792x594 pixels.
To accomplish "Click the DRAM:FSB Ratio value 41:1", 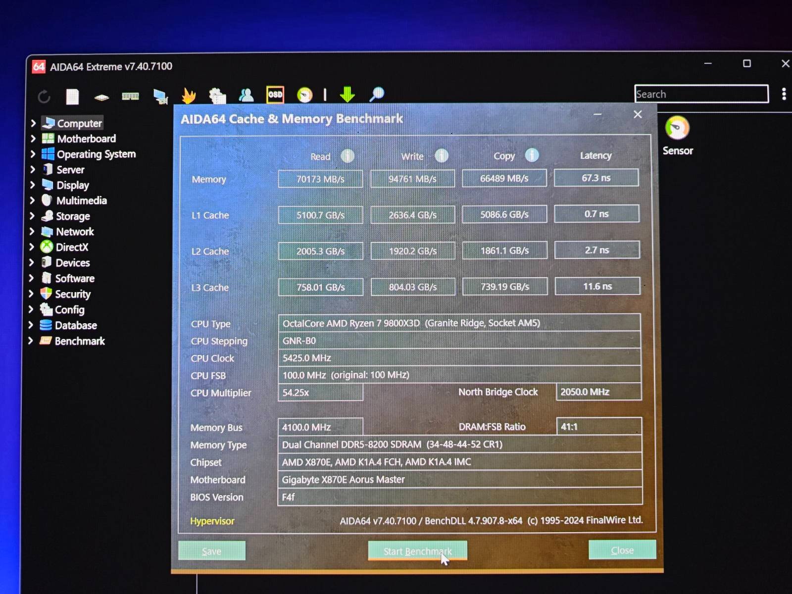I will (599, 426).
